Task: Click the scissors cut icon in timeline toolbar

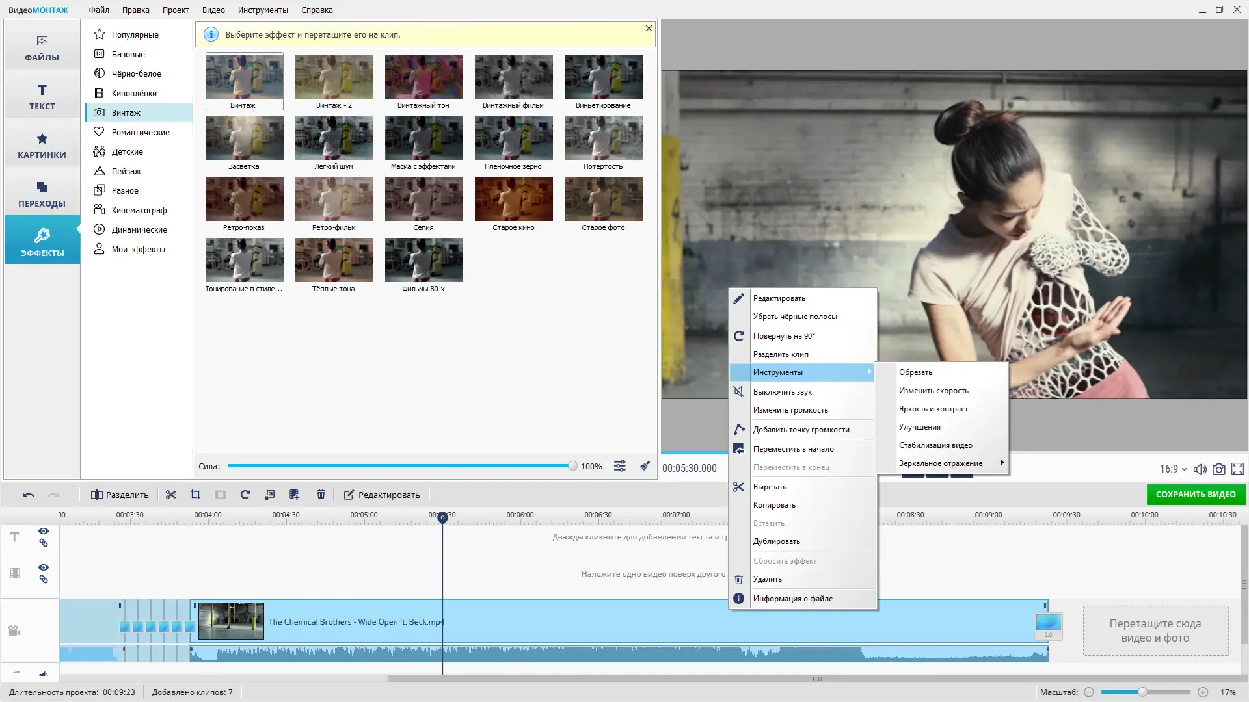Action: coord(171,495)
